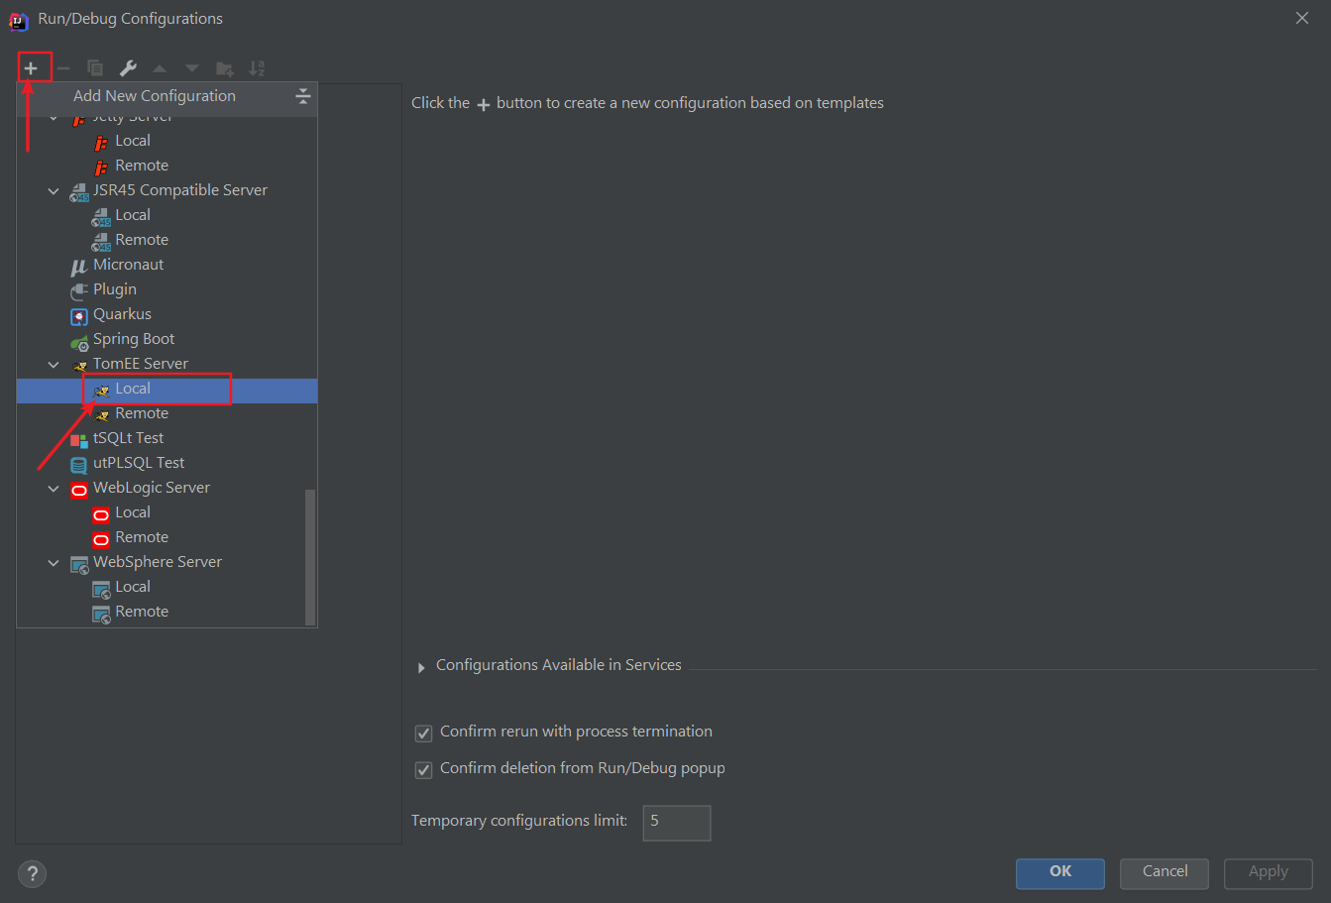Click the plus icon in the hint text
This screenshot has width=1331, height=903.
coord(484,104)
